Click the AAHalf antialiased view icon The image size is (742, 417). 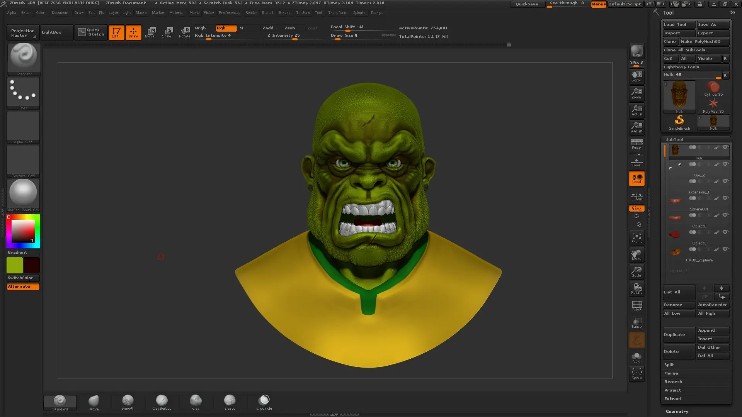click(636, 127)
